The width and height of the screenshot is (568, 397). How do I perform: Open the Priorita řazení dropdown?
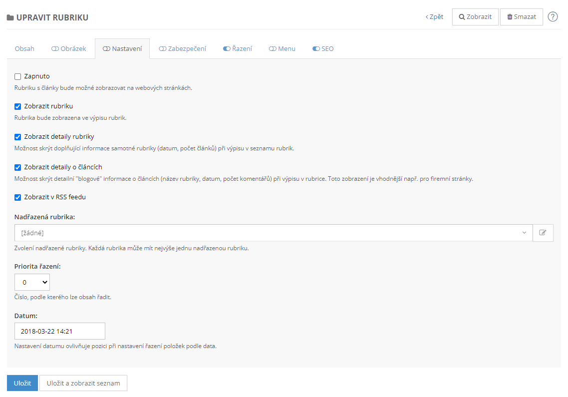(x=32, y=282)
